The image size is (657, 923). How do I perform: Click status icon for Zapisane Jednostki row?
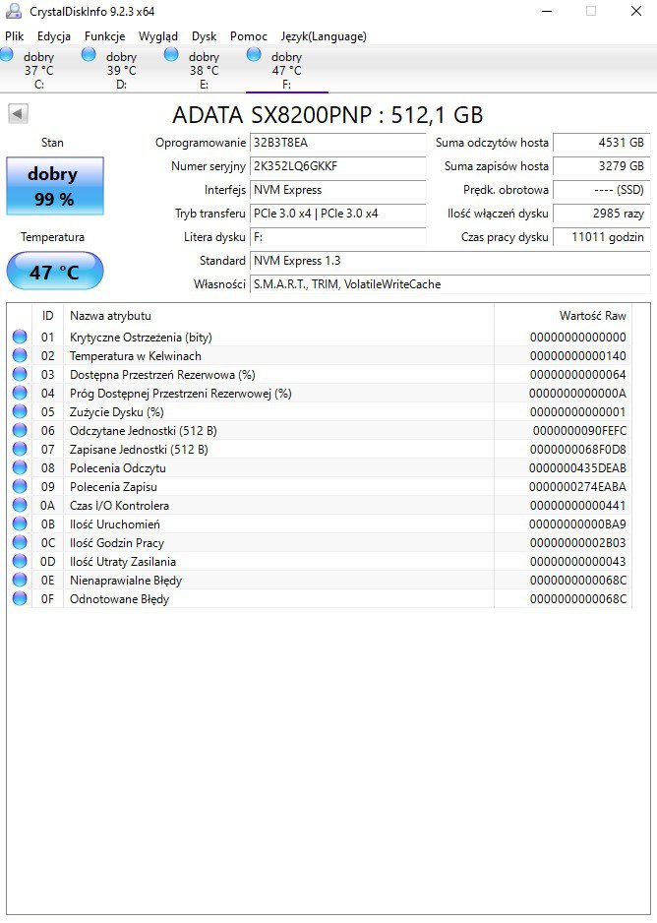(x=20, y=449)
